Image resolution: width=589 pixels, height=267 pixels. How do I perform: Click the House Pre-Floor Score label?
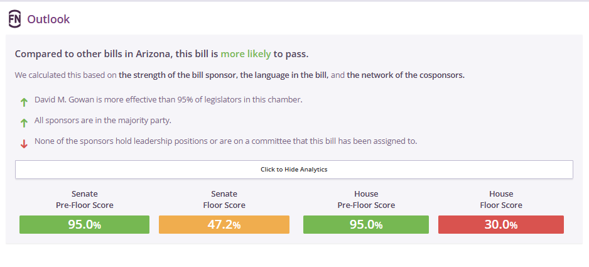366,200
